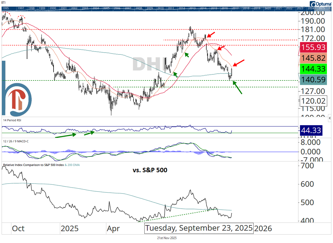The width and height of the screenshot is (333, 243).
Task: Select the blue 44.33 RSI value label
Action: [311, 130]
